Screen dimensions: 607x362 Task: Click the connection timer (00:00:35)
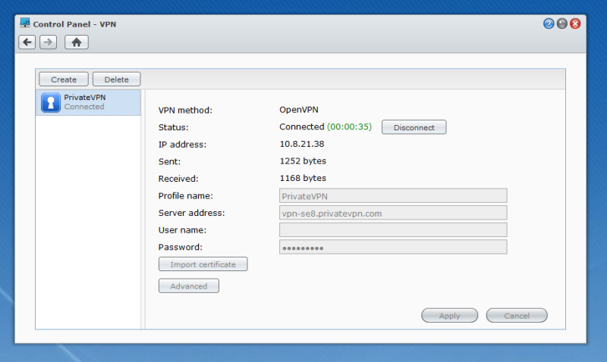(349, 126)
